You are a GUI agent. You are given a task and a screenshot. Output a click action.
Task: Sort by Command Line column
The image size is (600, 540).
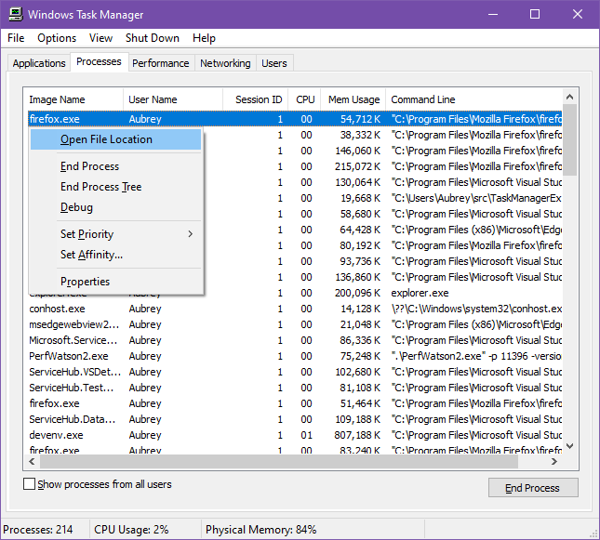(473, 99)
